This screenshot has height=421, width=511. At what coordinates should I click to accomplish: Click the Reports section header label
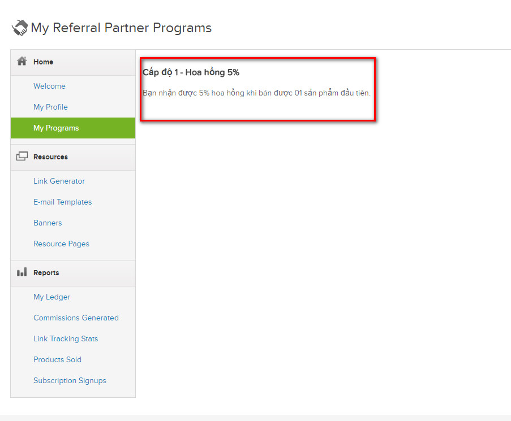[46, 272]
